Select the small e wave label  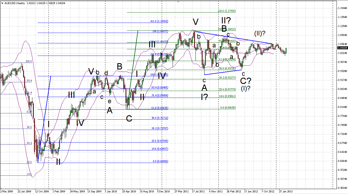pyautogui.click(x=109, y=101)
